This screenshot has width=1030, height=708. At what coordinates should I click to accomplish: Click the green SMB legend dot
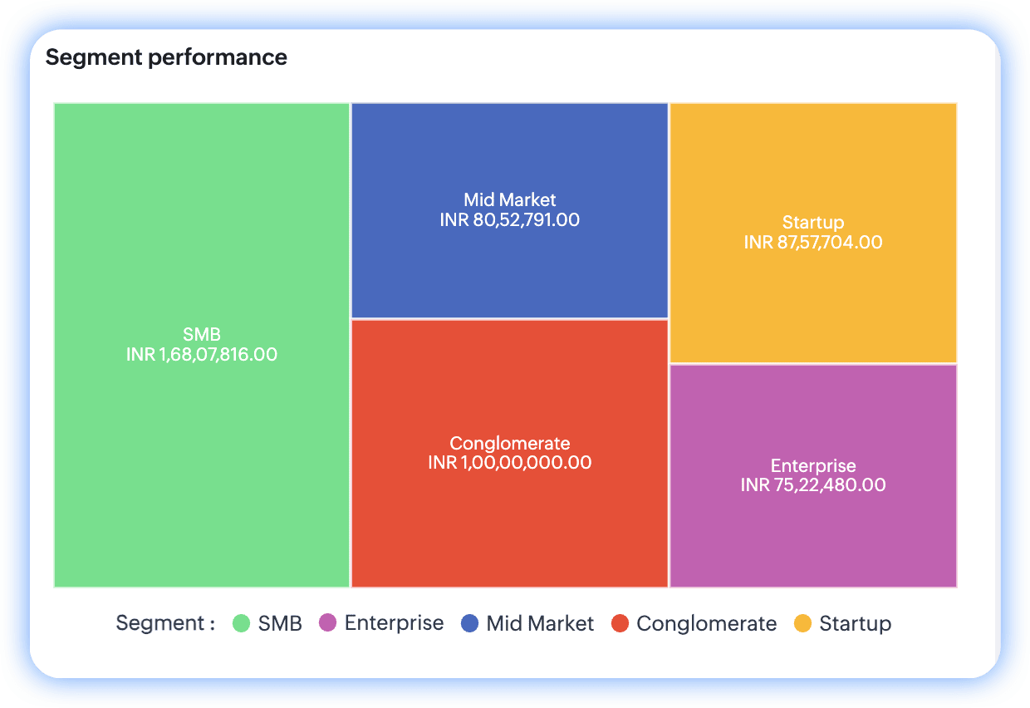241,623
